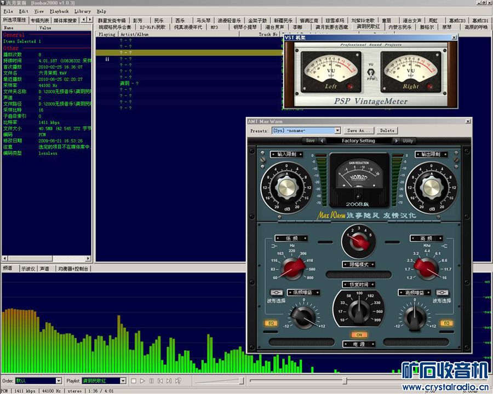Click the Save As... preset button
The width and height of the screenshot is (493, 394).
359,131
